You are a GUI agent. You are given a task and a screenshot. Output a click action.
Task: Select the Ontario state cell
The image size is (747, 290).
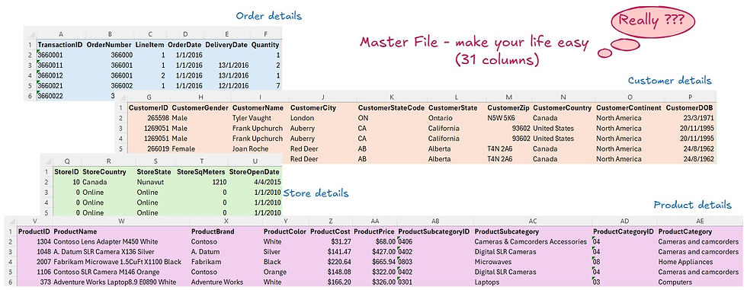pyautogui.click(x=456, y=118)
